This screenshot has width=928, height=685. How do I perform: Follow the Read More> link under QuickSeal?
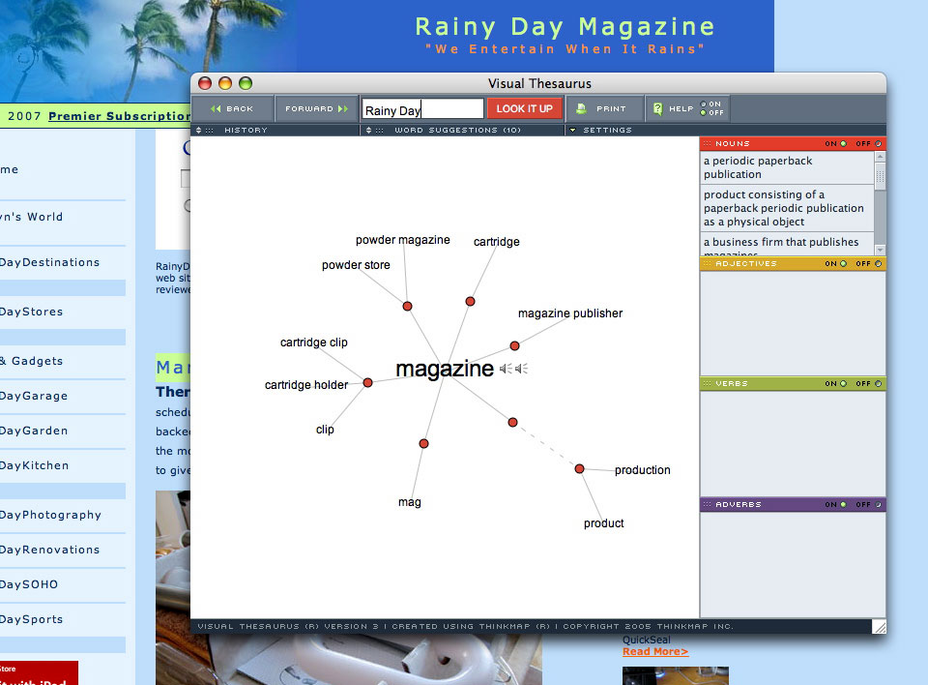[655, 652]
